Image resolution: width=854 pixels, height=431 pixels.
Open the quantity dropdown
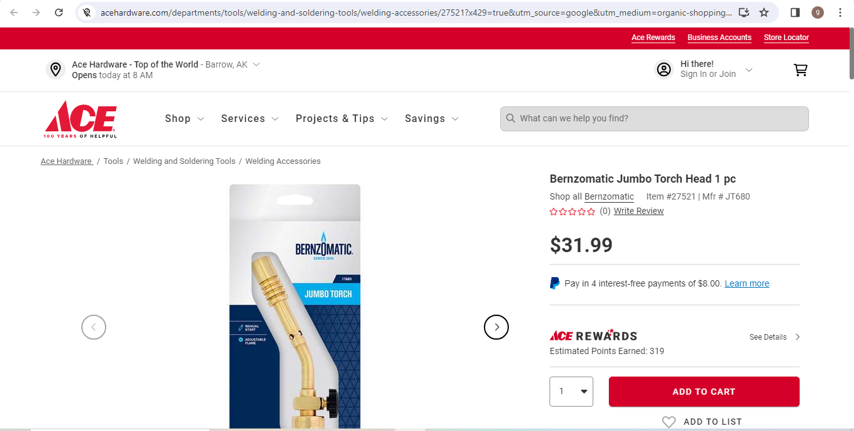click(571, 392)
